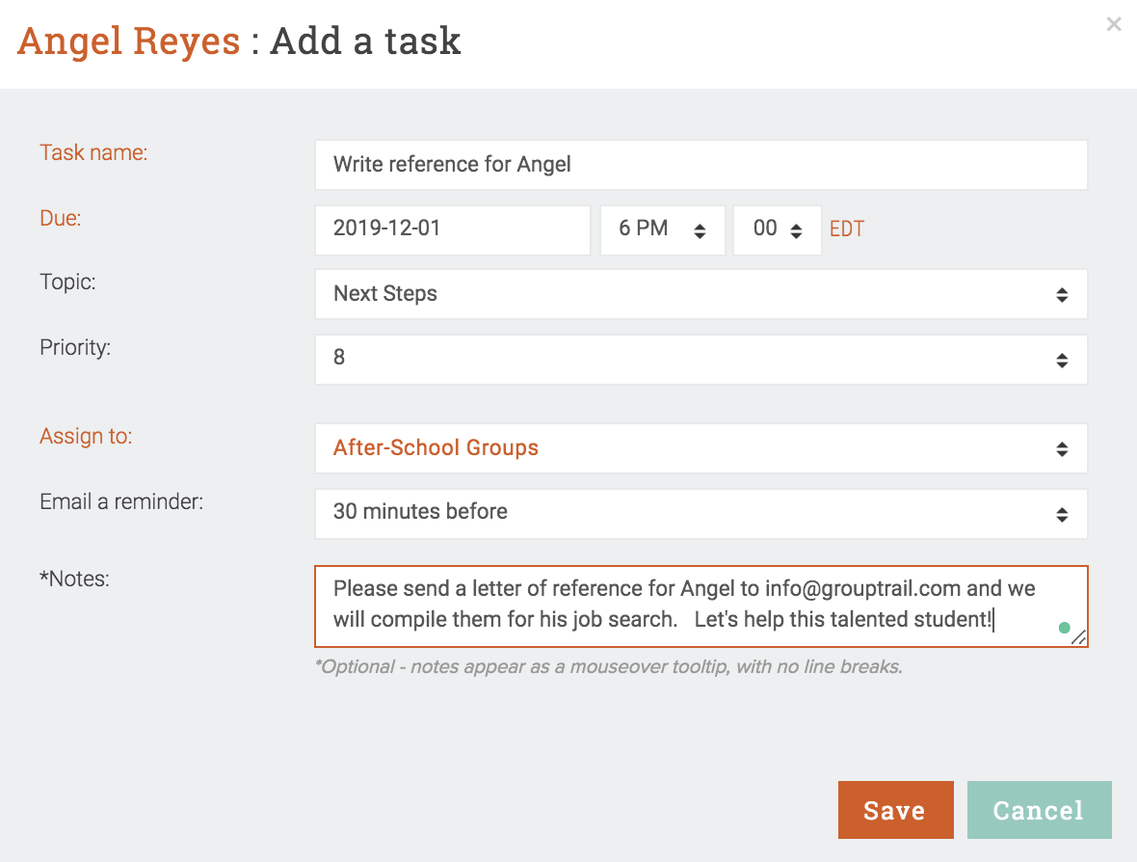The height and width of the screenshot is (862, 1137).
Task: Click the "Task name:" label
Action: tap(93, 152)
